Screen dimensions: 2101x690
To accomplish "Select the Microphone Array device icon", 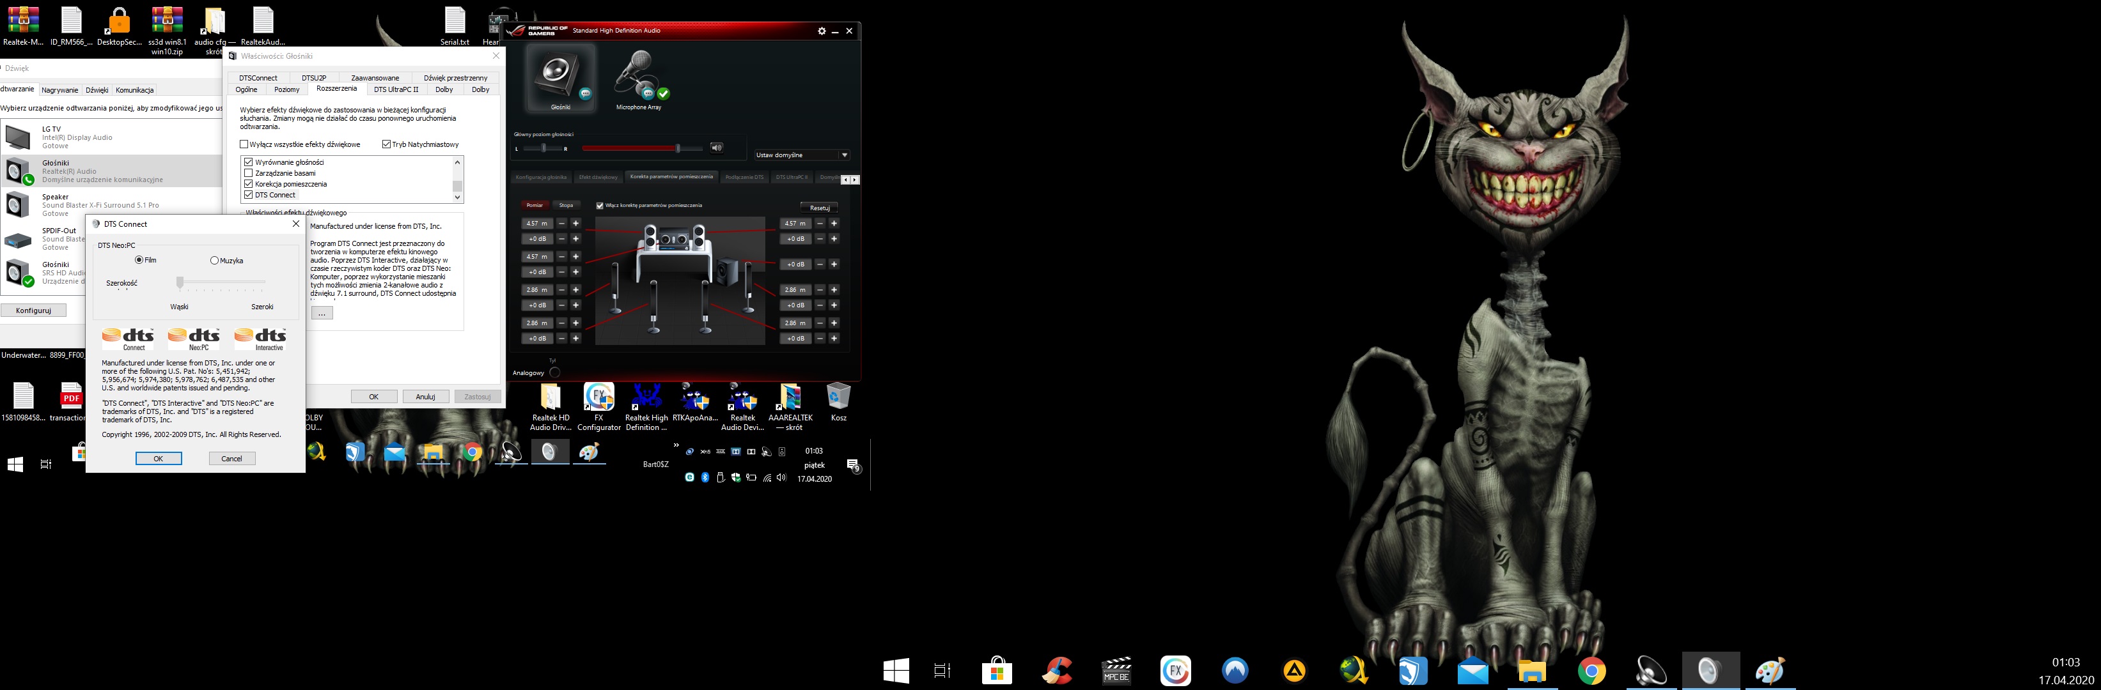I will (x=639, y=79).
